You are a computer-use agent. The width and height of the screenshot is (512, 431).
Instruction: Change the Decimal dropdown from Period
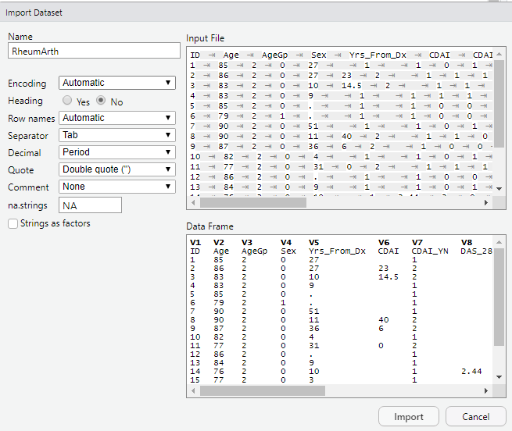[x=117, y=152]
